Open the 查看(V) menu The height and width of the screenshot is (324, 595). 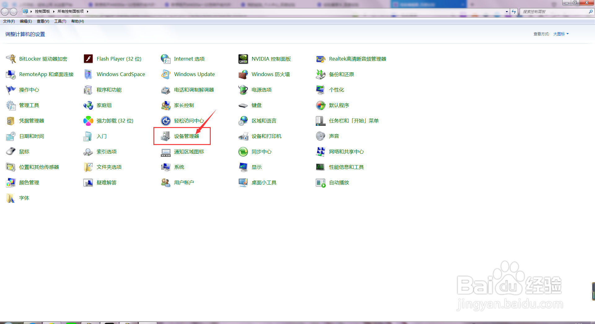[x=43, y=21]
